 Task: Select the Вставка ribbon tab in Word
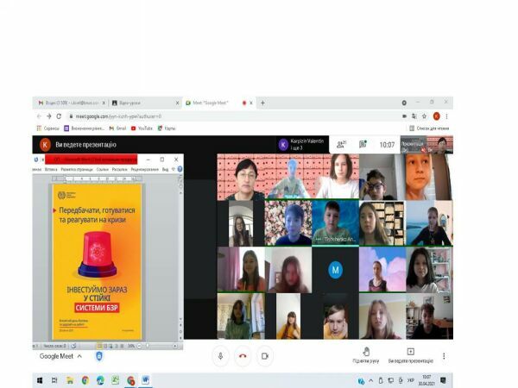[51, 169]
